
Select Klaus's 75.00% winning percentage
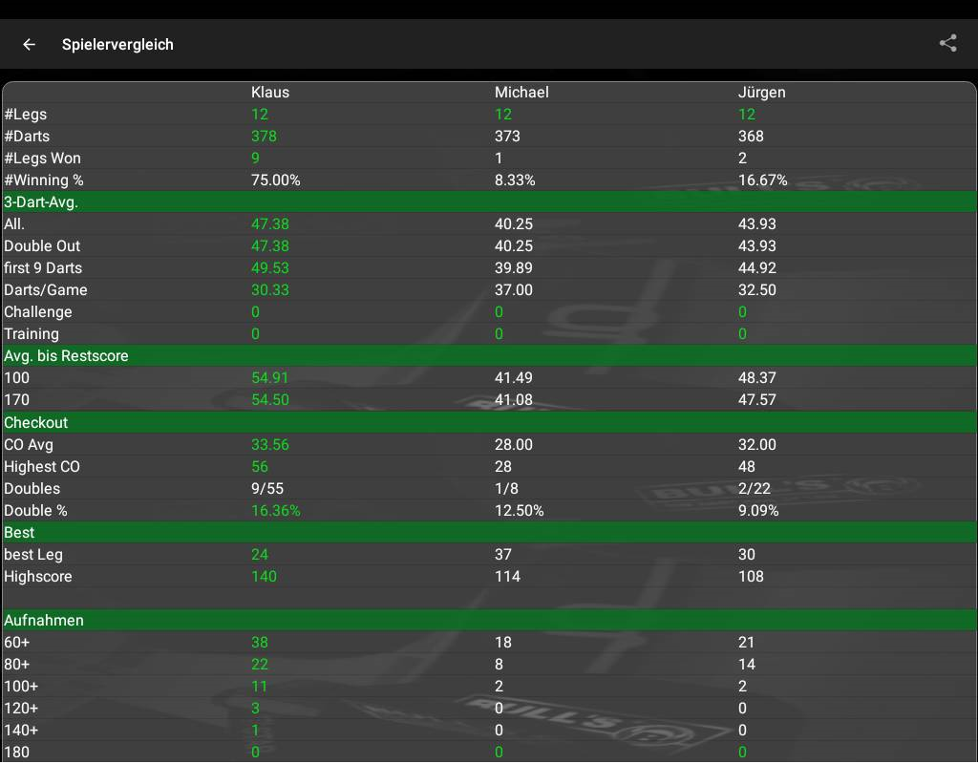(x=276, y=180)
